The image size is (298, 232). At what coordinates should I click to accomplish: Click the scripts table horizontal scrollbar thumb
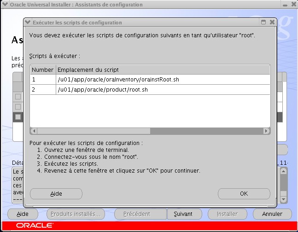93,131
